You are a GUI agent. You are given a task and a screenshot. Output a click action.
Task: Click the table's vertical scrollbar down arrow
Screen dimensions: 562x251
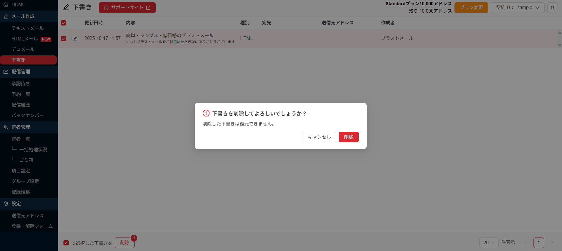559,45
